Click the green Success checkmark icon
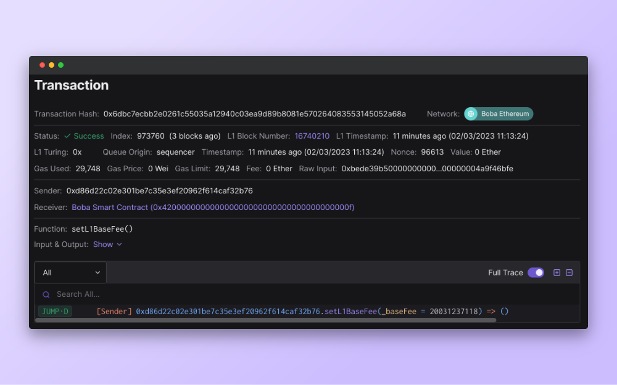This screenshot has width=617, height=385. (67, 136)
